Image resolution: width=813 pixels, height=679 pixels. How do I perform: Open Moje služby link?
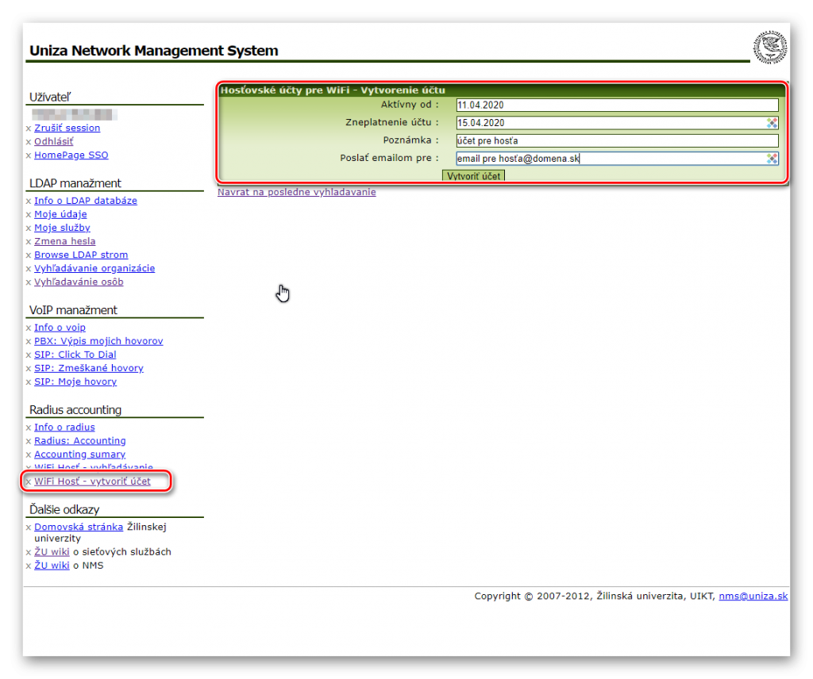tap(62, 228)
